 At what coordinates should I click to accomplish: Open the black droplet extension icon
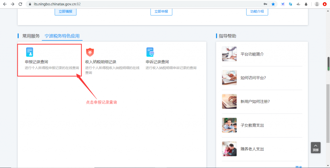point(306,4)
